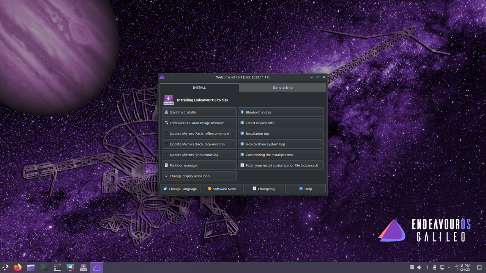Viewport: 486px width, 273px height.
Task: Open the system monitor taskbar icon
Action: [x=57, y=267]
